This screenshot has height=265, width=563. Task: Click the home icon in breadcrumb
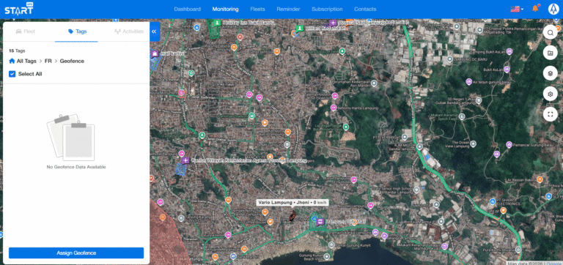click(12, 61)
